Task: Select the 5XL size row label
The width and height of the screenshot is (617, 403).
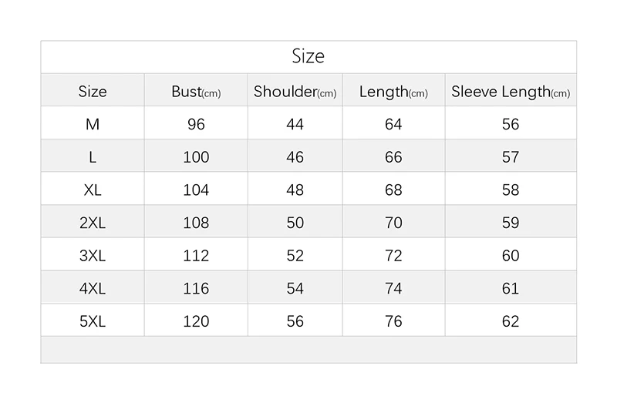Action: coord(93,321)
